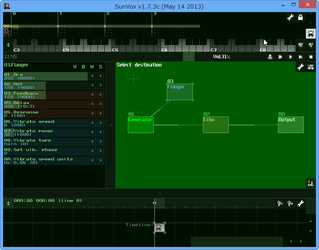Toggle the V button for Flanger

[75, 67]
